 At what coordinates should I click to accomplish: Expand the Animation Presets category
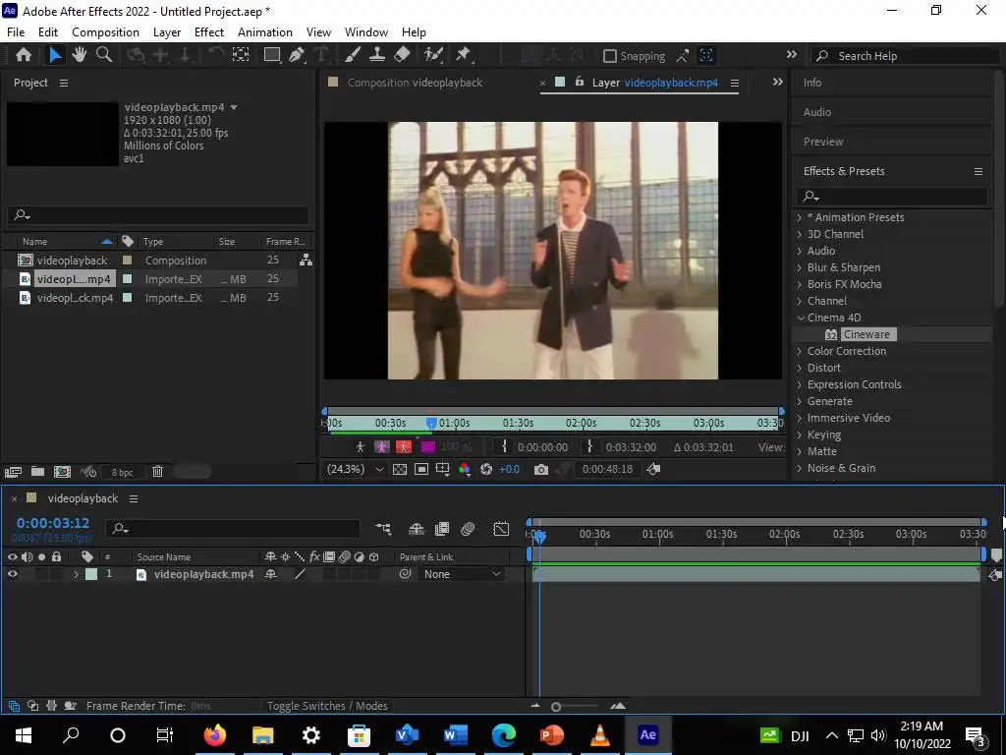tap(800, 217)
